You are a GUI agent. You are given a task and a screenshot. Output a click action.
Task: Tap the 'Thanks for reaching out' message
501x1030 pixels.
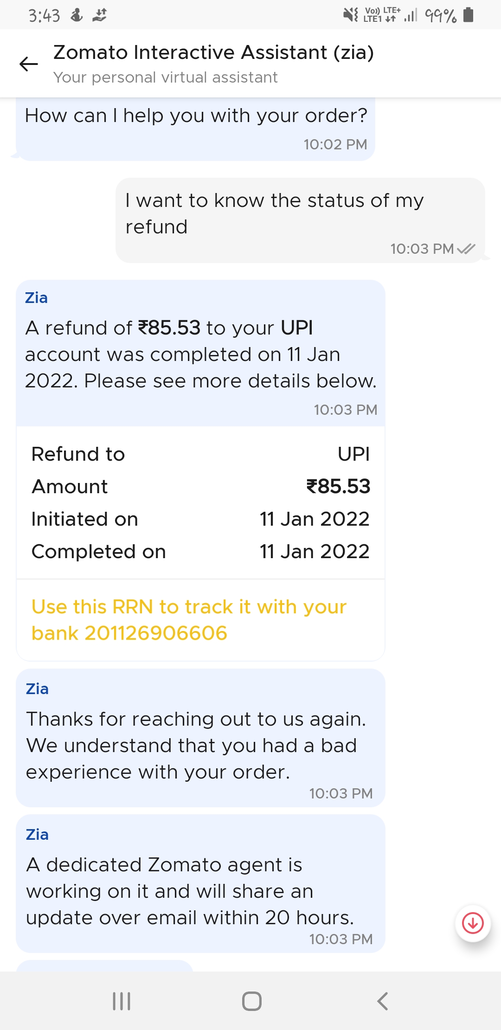click(x=200, y=738)
